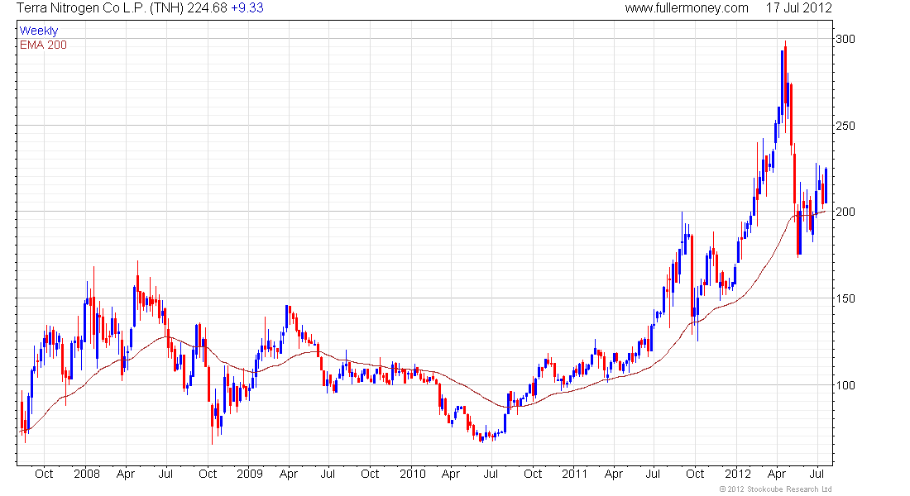Click the Stockcube Research Ltd copyright text

[775, 489]
